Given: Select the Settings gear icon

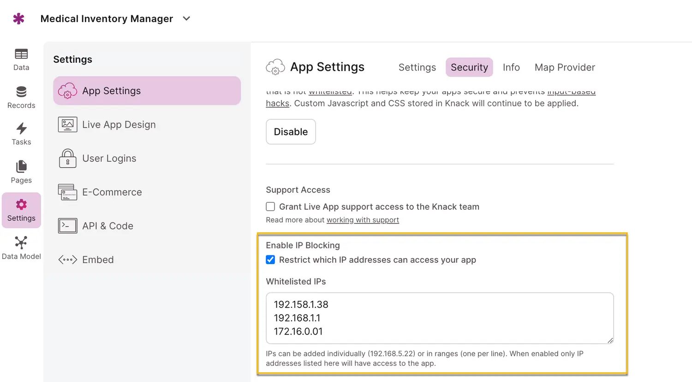Looking at the screenshot, I should click(x=21, y=205).
